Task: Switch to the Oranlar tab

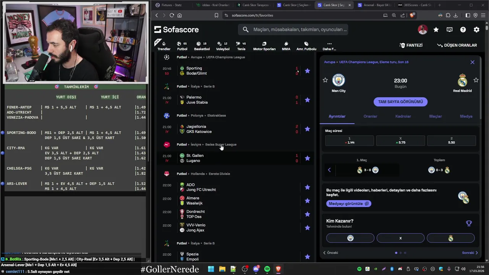Action: click(x=370, y=116)
